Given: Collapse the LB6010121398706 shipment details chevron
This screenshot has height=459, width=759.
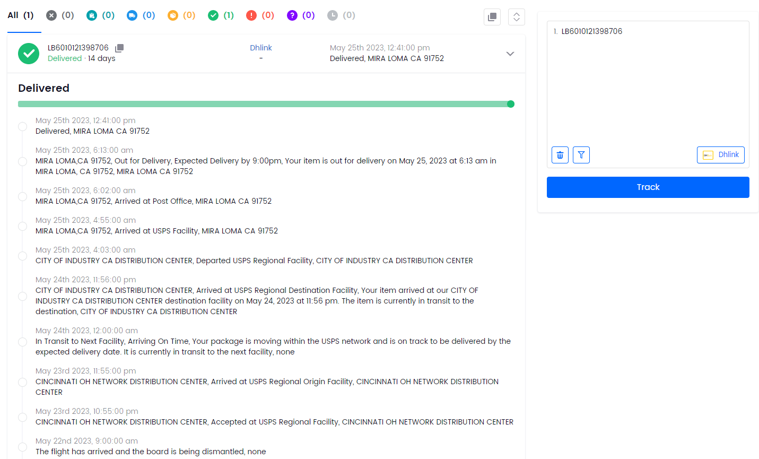Looking at the screenshot, I should pos(510,54).
